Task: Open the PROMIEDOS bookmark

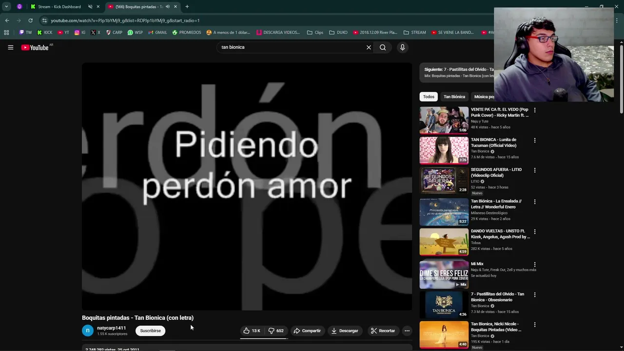Action: tap(186, 33)
